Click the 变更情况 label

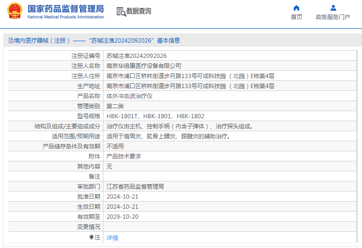coord(89,227)
